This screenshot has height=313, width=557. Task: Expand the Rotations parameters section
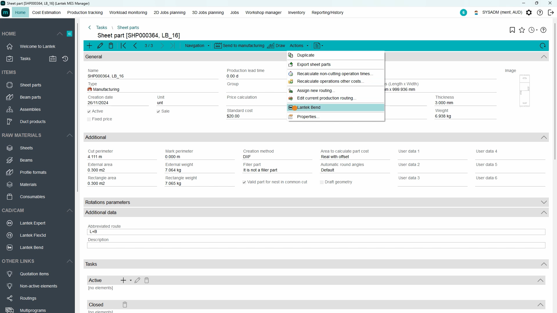(x=544, y=202)
